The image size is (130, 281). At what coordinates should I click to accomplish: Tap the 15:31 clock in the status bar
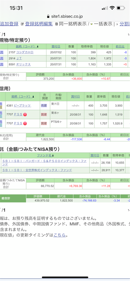click(16, 8)
